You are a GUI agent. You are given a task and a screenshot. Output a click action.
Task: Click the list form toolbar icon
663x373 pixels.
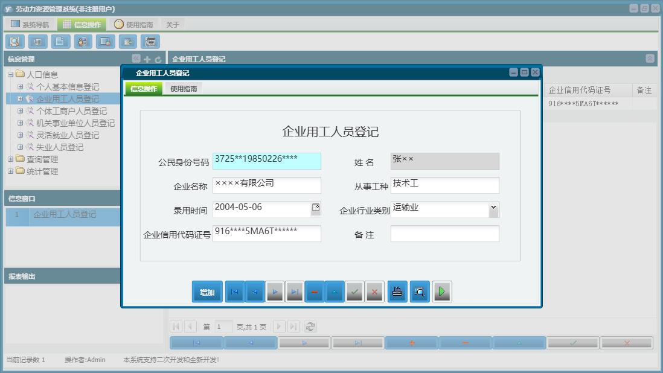coord(37,42)
